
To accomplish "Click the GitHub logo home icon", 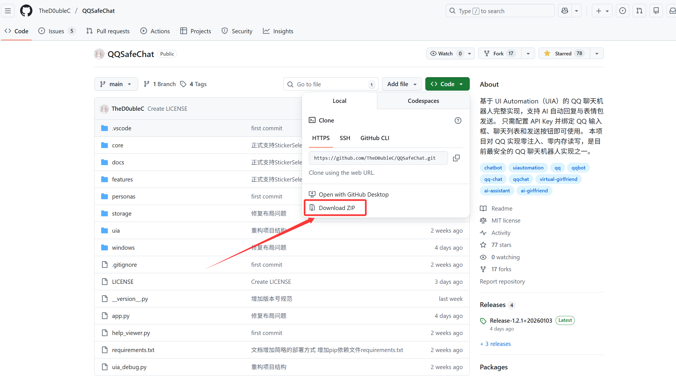I will coord(26,11).
